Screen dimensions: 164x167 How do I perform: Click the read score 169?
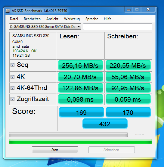81,112
